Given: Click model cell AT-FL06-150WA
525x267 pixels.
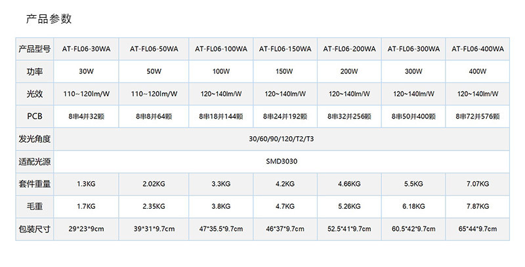Looking at the screenshot, I should tap(285, 49).
